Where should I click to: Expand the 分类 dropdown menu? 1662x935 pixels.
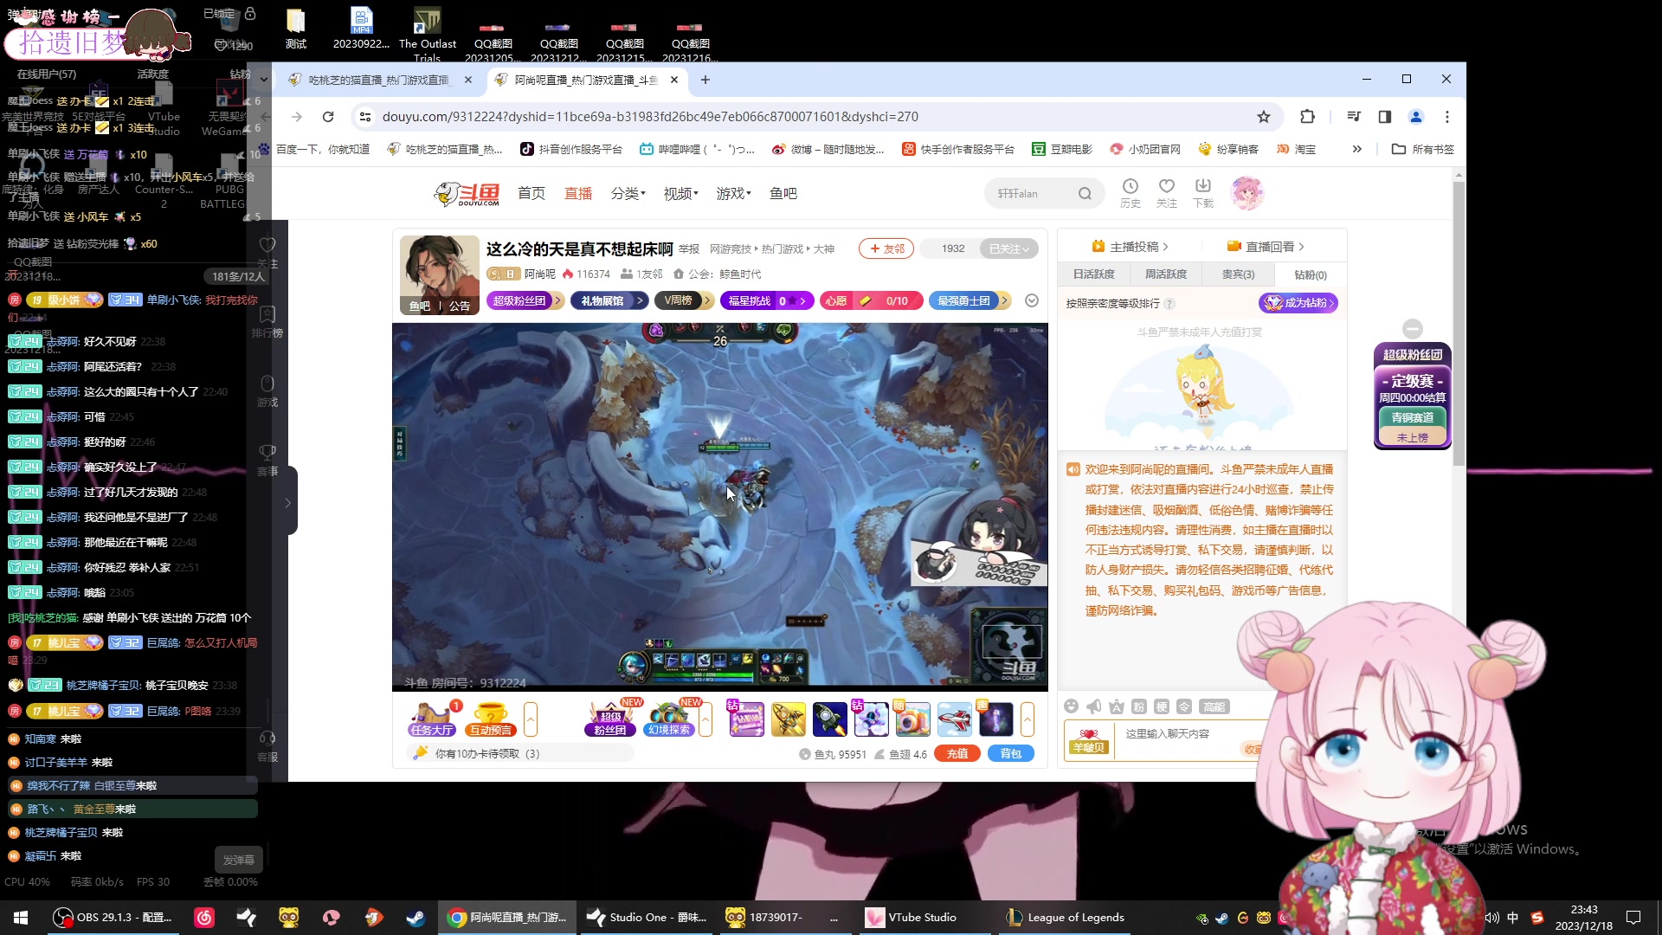coord(628,193)
